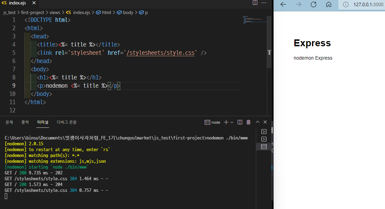
Task: Switch to the 터미널 panel tab
Action: coord(43,122)
